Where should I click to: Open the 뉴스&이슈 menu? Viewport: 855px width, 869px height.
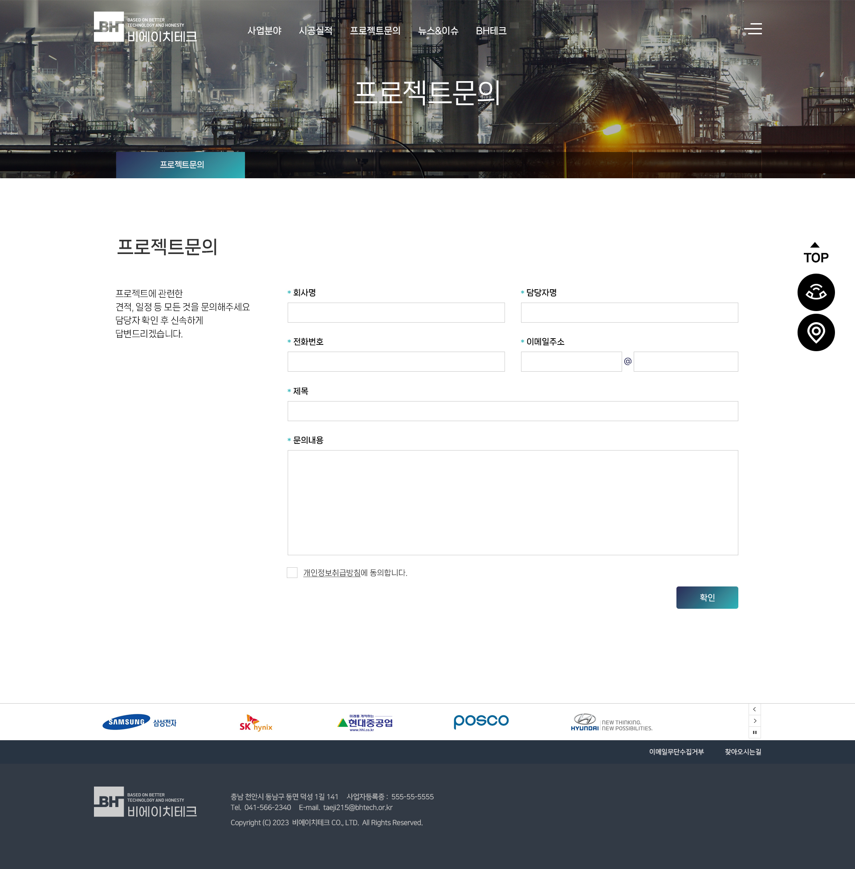pyautogui.click(x=438, y=31)
